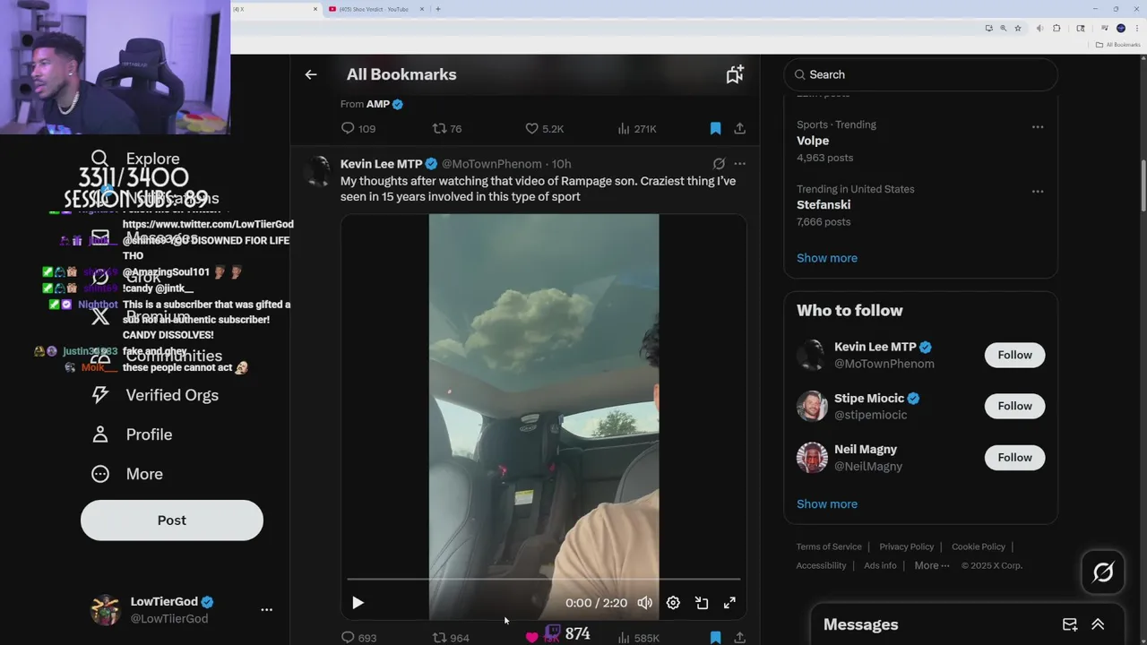Open video playback settings gear
The image size is (1147, 645).
[x=673, y=603]
